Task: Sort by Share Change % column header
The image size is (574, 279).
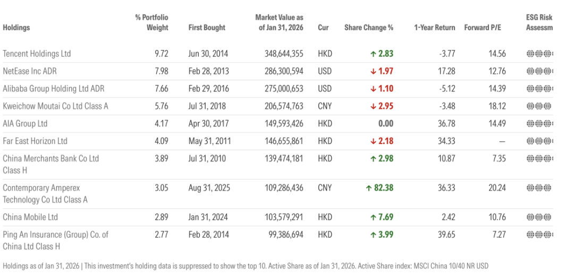Action: click(368, 28)
